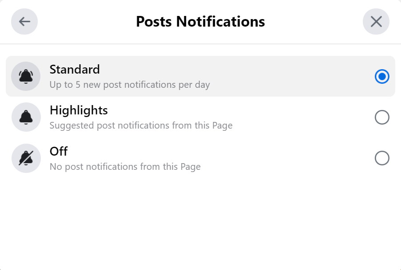Click the ringing bell icon for Standard
This screenshot has height=270, width=401.
coord(26,76)
